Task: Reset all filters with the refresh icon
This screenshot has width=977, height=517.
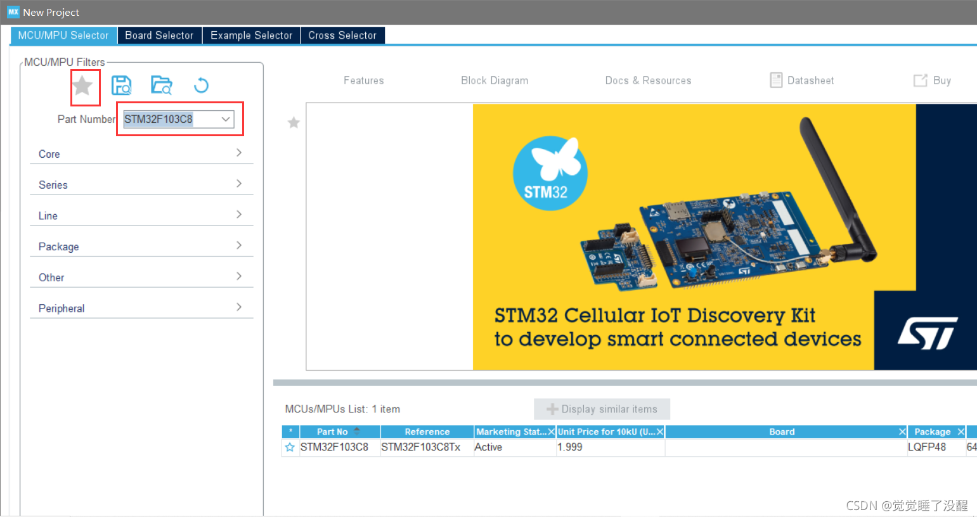Action: click(x=201, y=85)
